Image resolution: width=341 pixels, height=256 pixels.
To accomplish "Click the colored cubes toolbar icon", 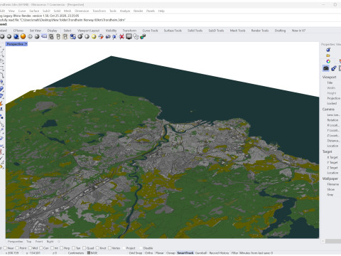I will 143,36.
